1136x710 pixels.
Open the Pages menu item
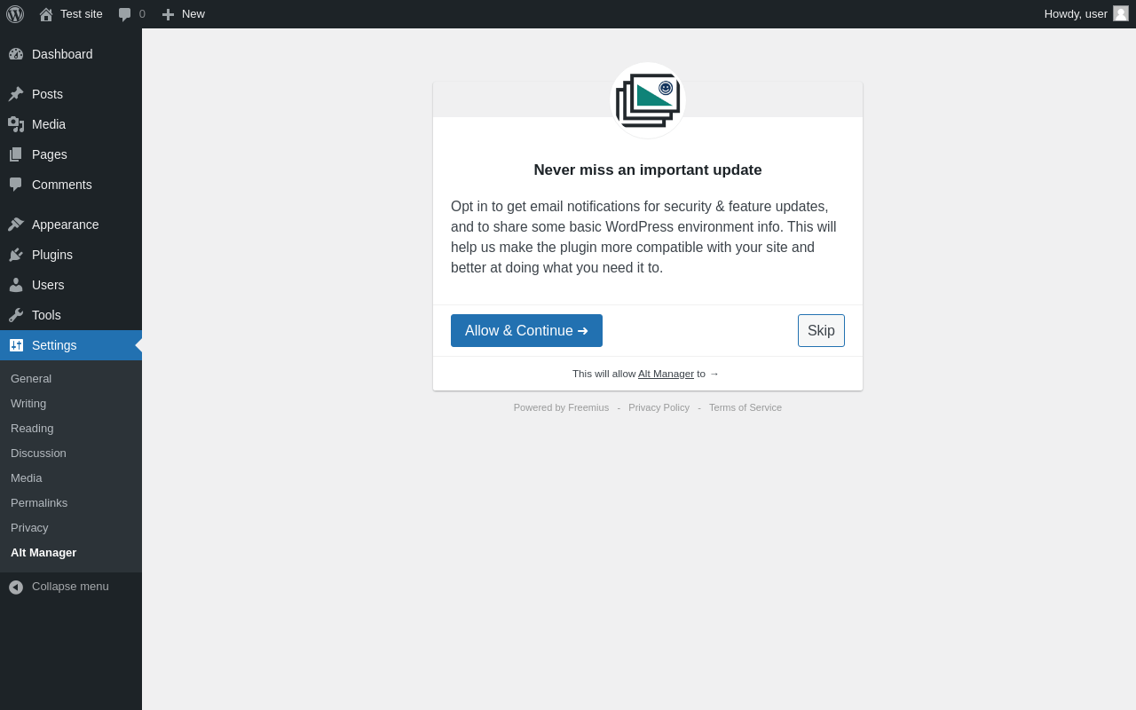71,154
